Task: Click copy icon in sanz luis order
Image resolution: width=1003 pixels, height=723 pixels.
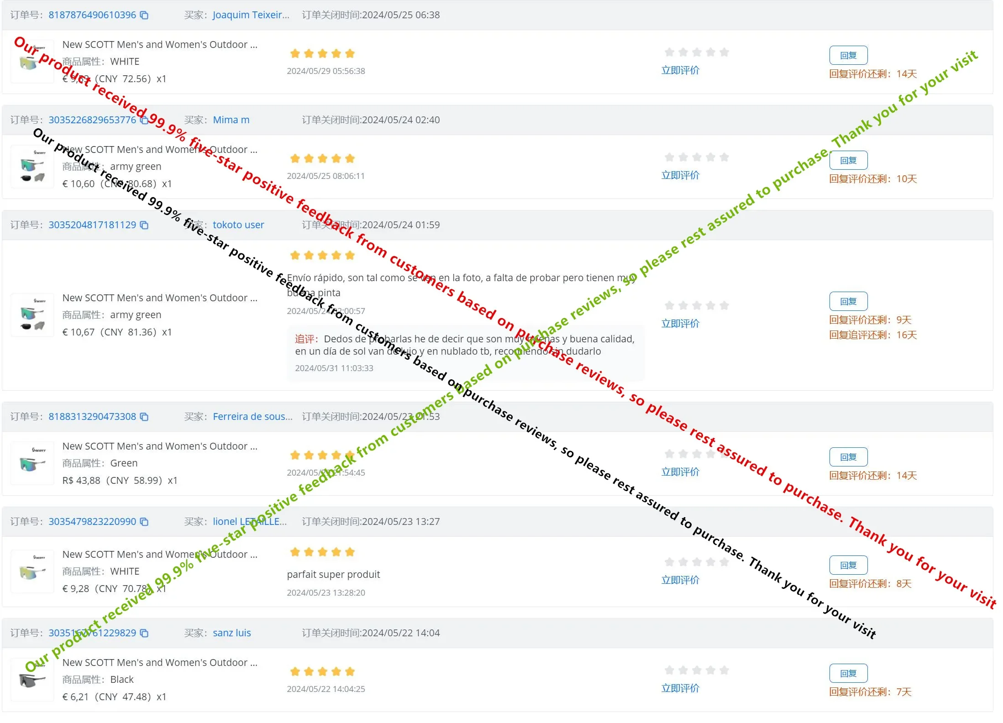Action: (144, 633)
